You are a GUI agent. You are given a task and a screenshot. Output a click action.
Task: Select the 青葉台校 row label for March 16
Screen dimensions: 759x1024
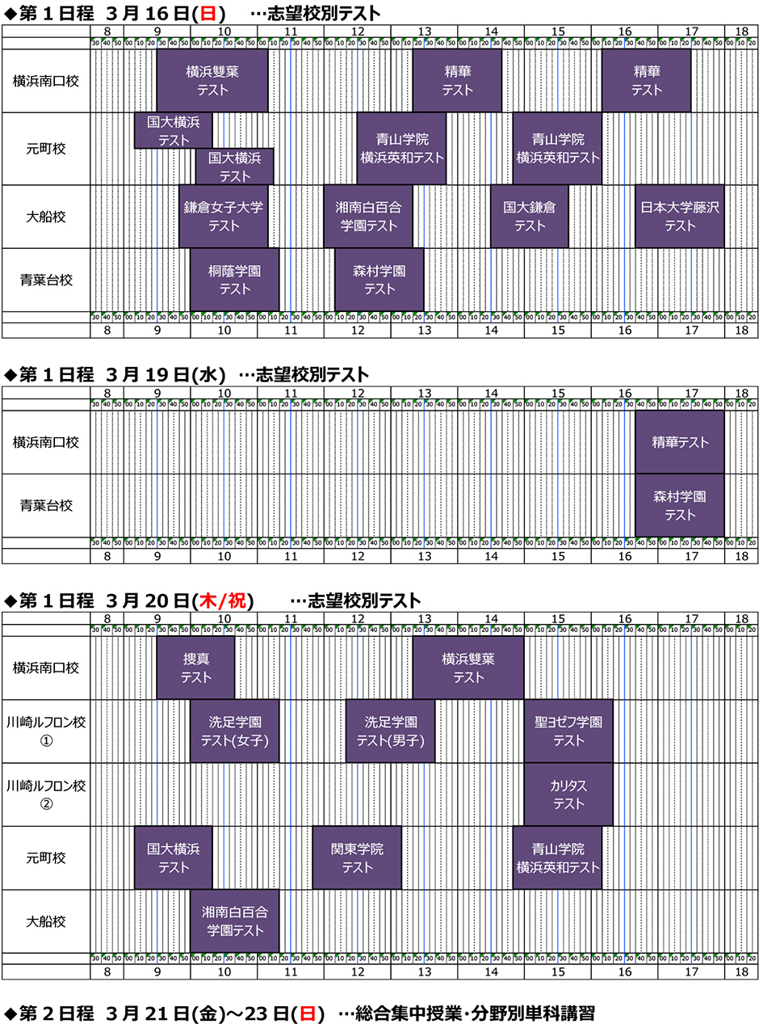[x=46, y=280]
